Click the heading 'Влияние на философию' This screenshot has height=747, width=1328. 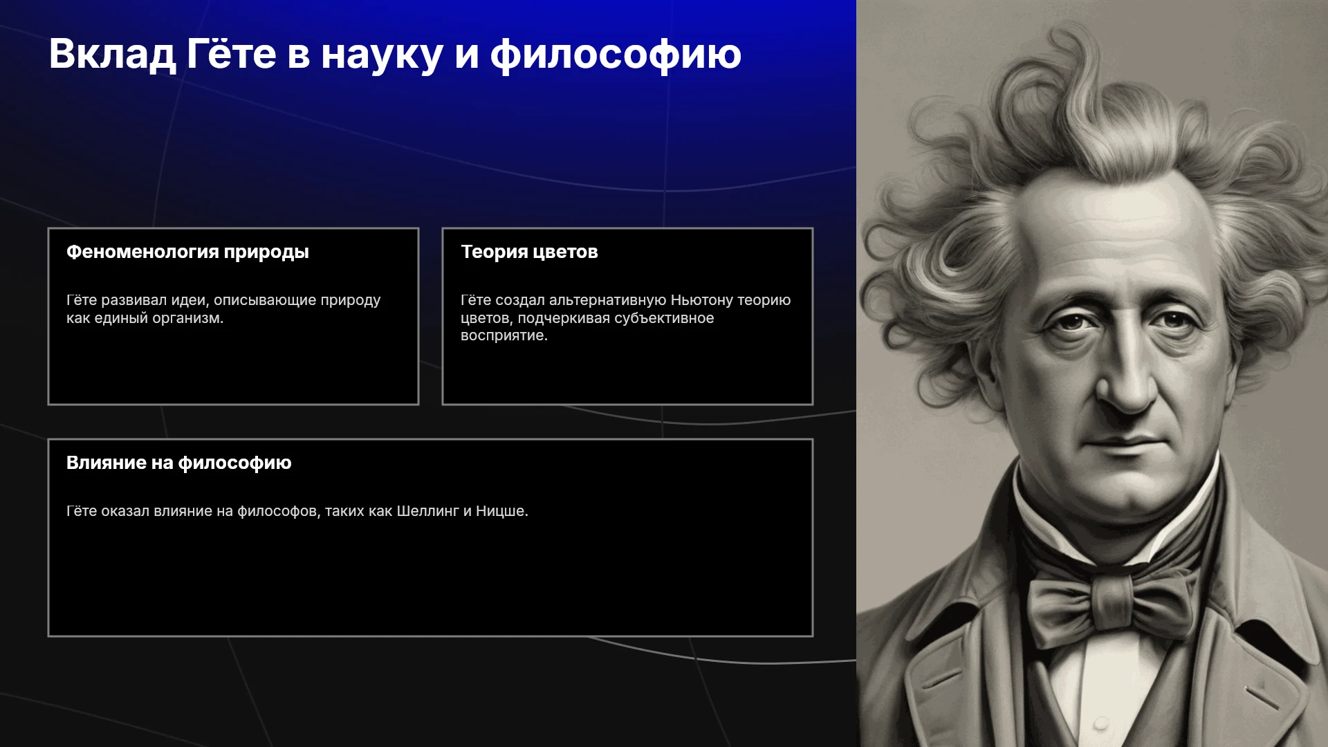coord(178,463)
